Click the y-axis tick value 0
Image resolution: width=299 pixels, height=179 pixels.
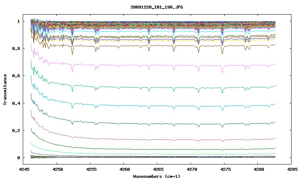pos(18,158)
